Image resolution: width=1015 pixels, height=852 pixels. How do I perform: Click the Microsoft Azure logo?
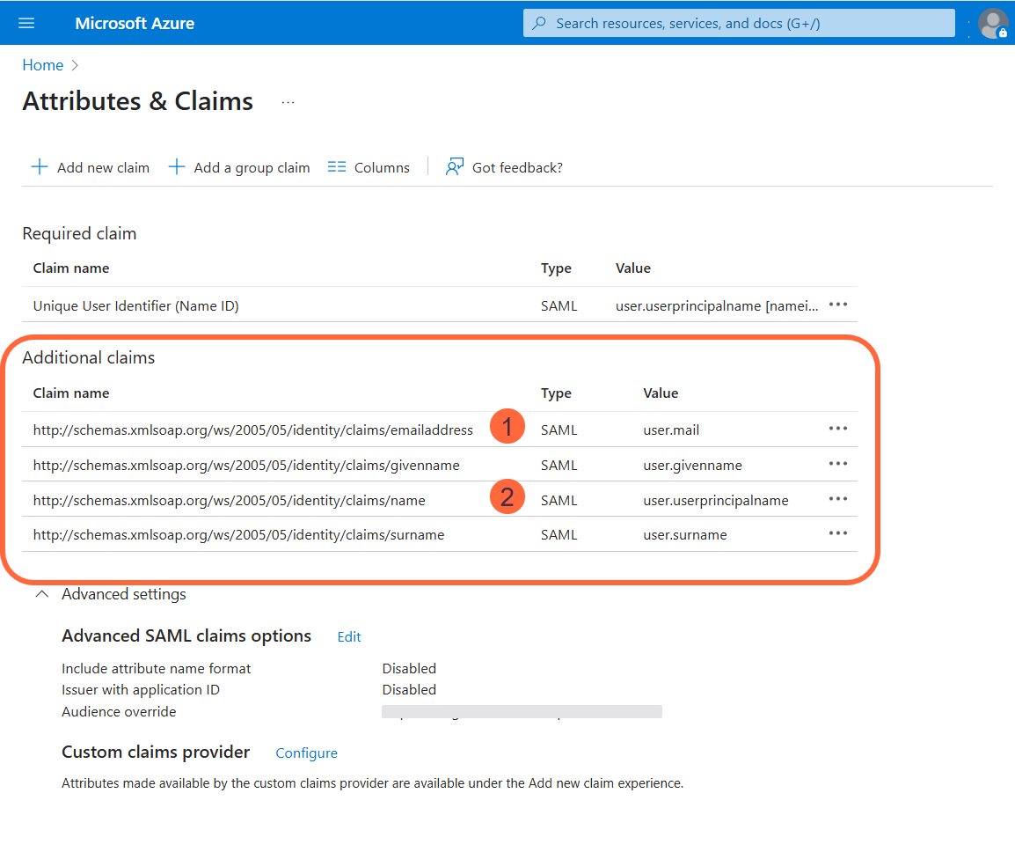point(135,23)
